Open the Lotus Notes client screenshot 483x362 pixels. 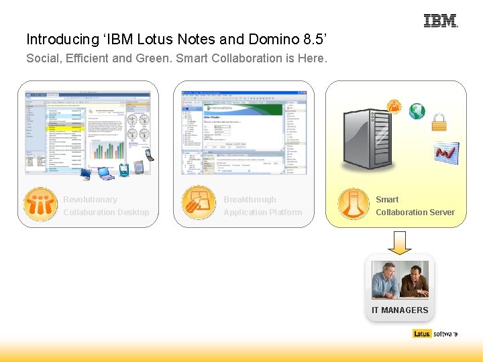(x=88, y=133)
